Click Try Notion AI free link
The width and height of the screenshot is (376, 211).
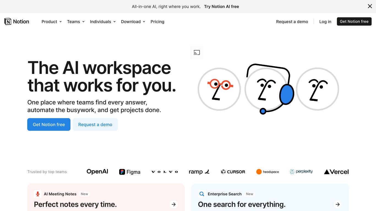click(222, 7)
